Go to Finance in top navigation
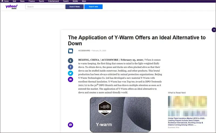 (32, 1)
